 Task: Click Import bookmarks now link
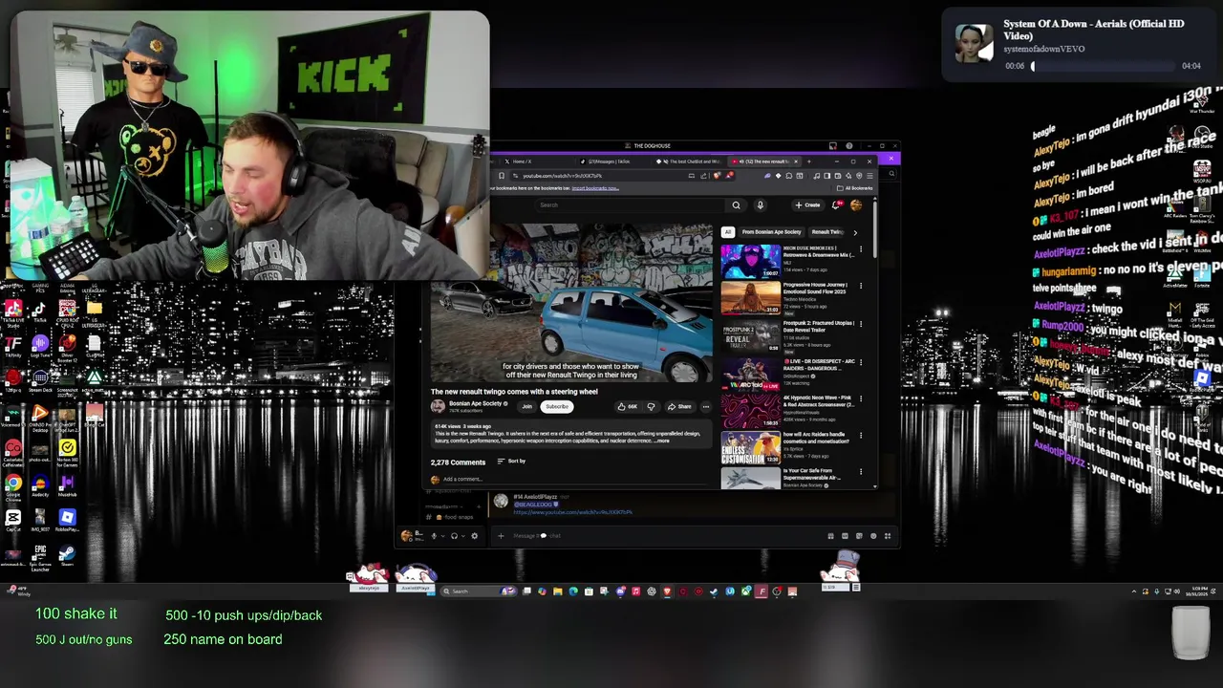click(595, 188)
